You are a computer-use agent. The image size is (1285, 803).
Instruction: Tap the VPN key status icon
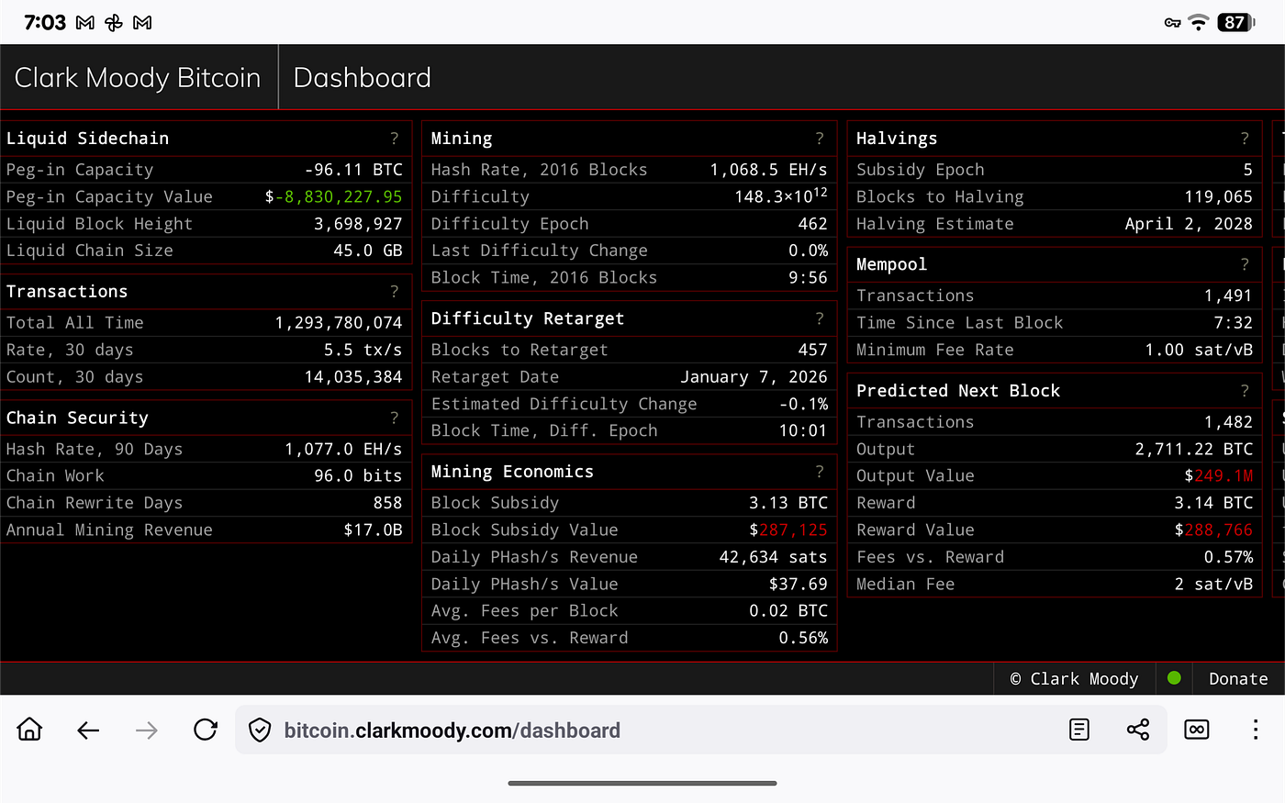point(1172,23)
